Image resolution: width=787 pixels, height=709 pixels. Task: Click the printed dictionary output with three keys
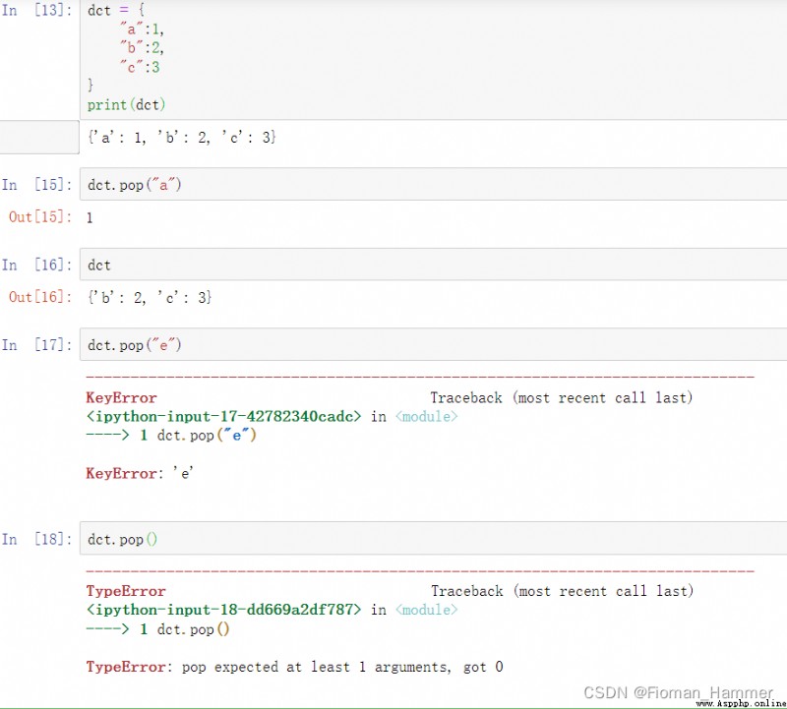pyautogui.click(x=182, y=137)
